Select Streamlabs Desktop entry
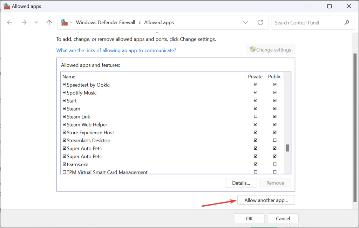The image size is (359, 228). (x=172, y=141)
